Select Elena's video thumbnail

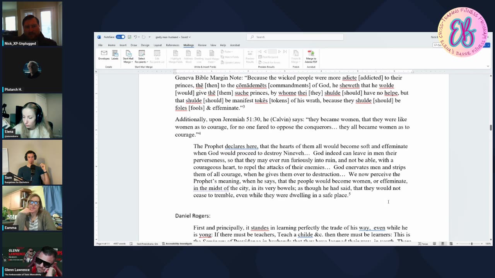point(32,116)
